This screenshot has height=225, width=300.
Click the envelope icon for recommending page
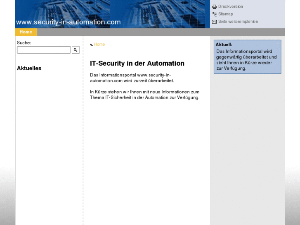[x=214, y=22]
